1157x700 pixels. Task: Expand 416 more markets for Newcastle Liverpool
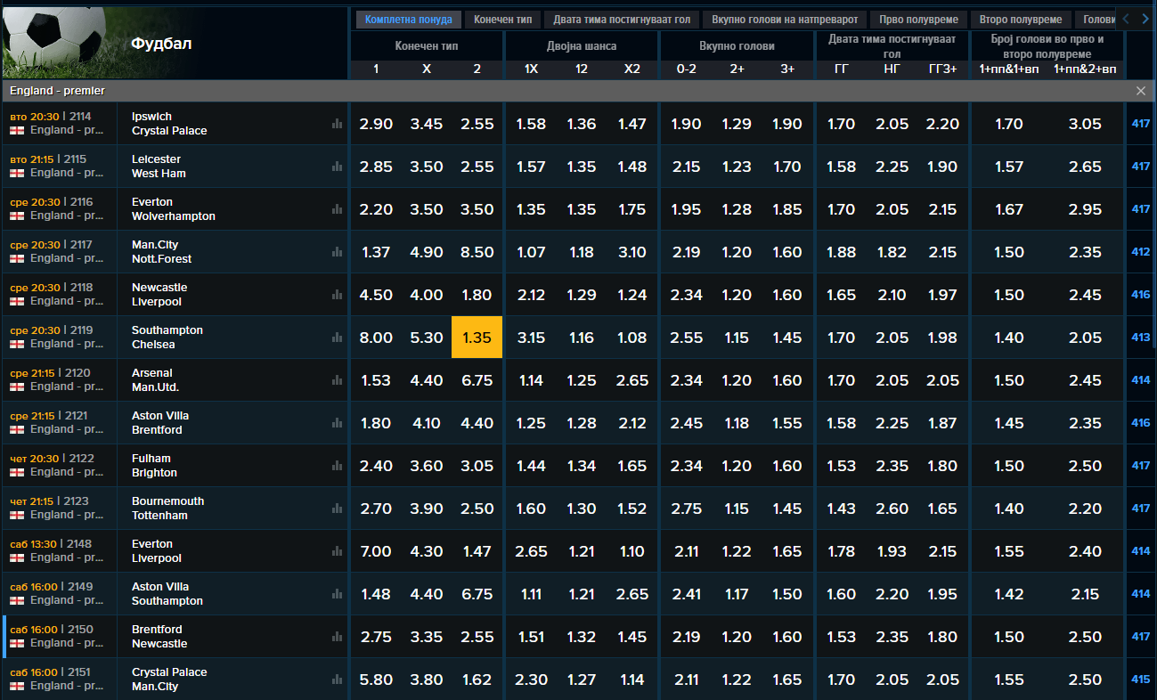tap(1141, 295)
